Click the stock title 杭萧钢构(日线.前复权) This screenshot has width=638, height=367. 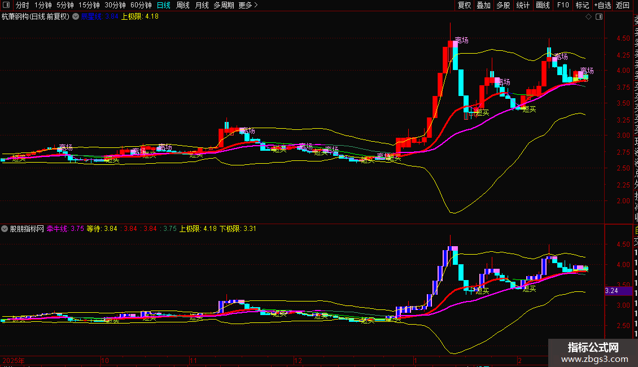pos(36,16)
